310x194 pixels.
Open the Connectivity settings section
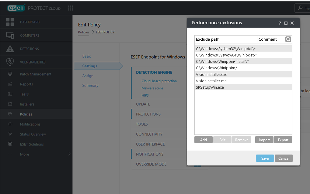point(149,134)
